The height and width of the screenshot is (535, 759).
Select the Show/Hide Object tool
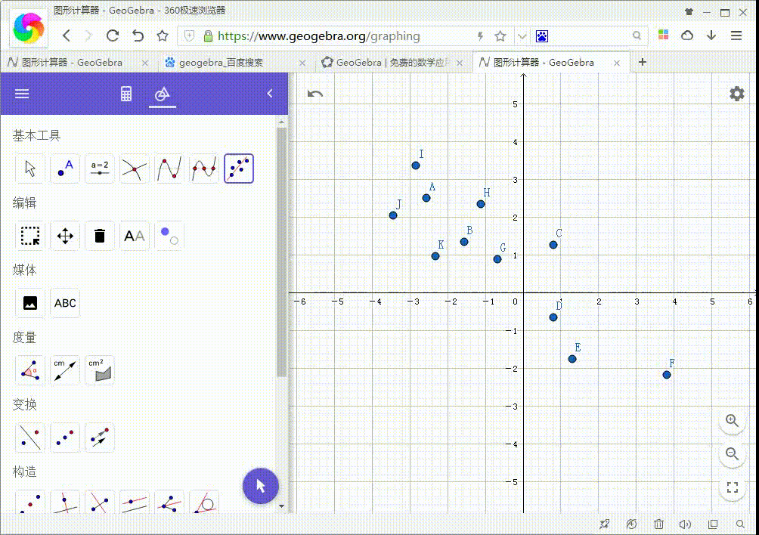pos(169,236)
